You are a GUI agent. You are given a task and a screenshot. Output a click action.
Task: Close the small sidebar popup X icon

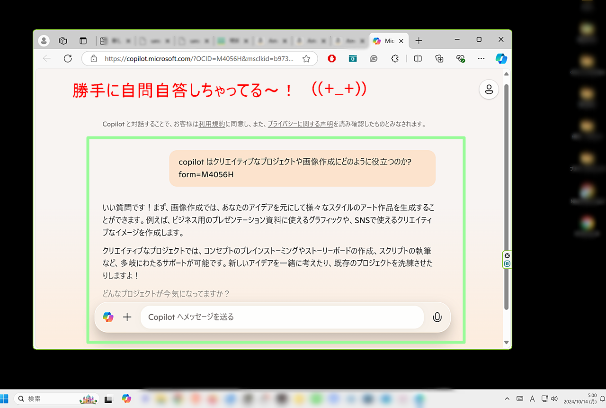[507, 256]
